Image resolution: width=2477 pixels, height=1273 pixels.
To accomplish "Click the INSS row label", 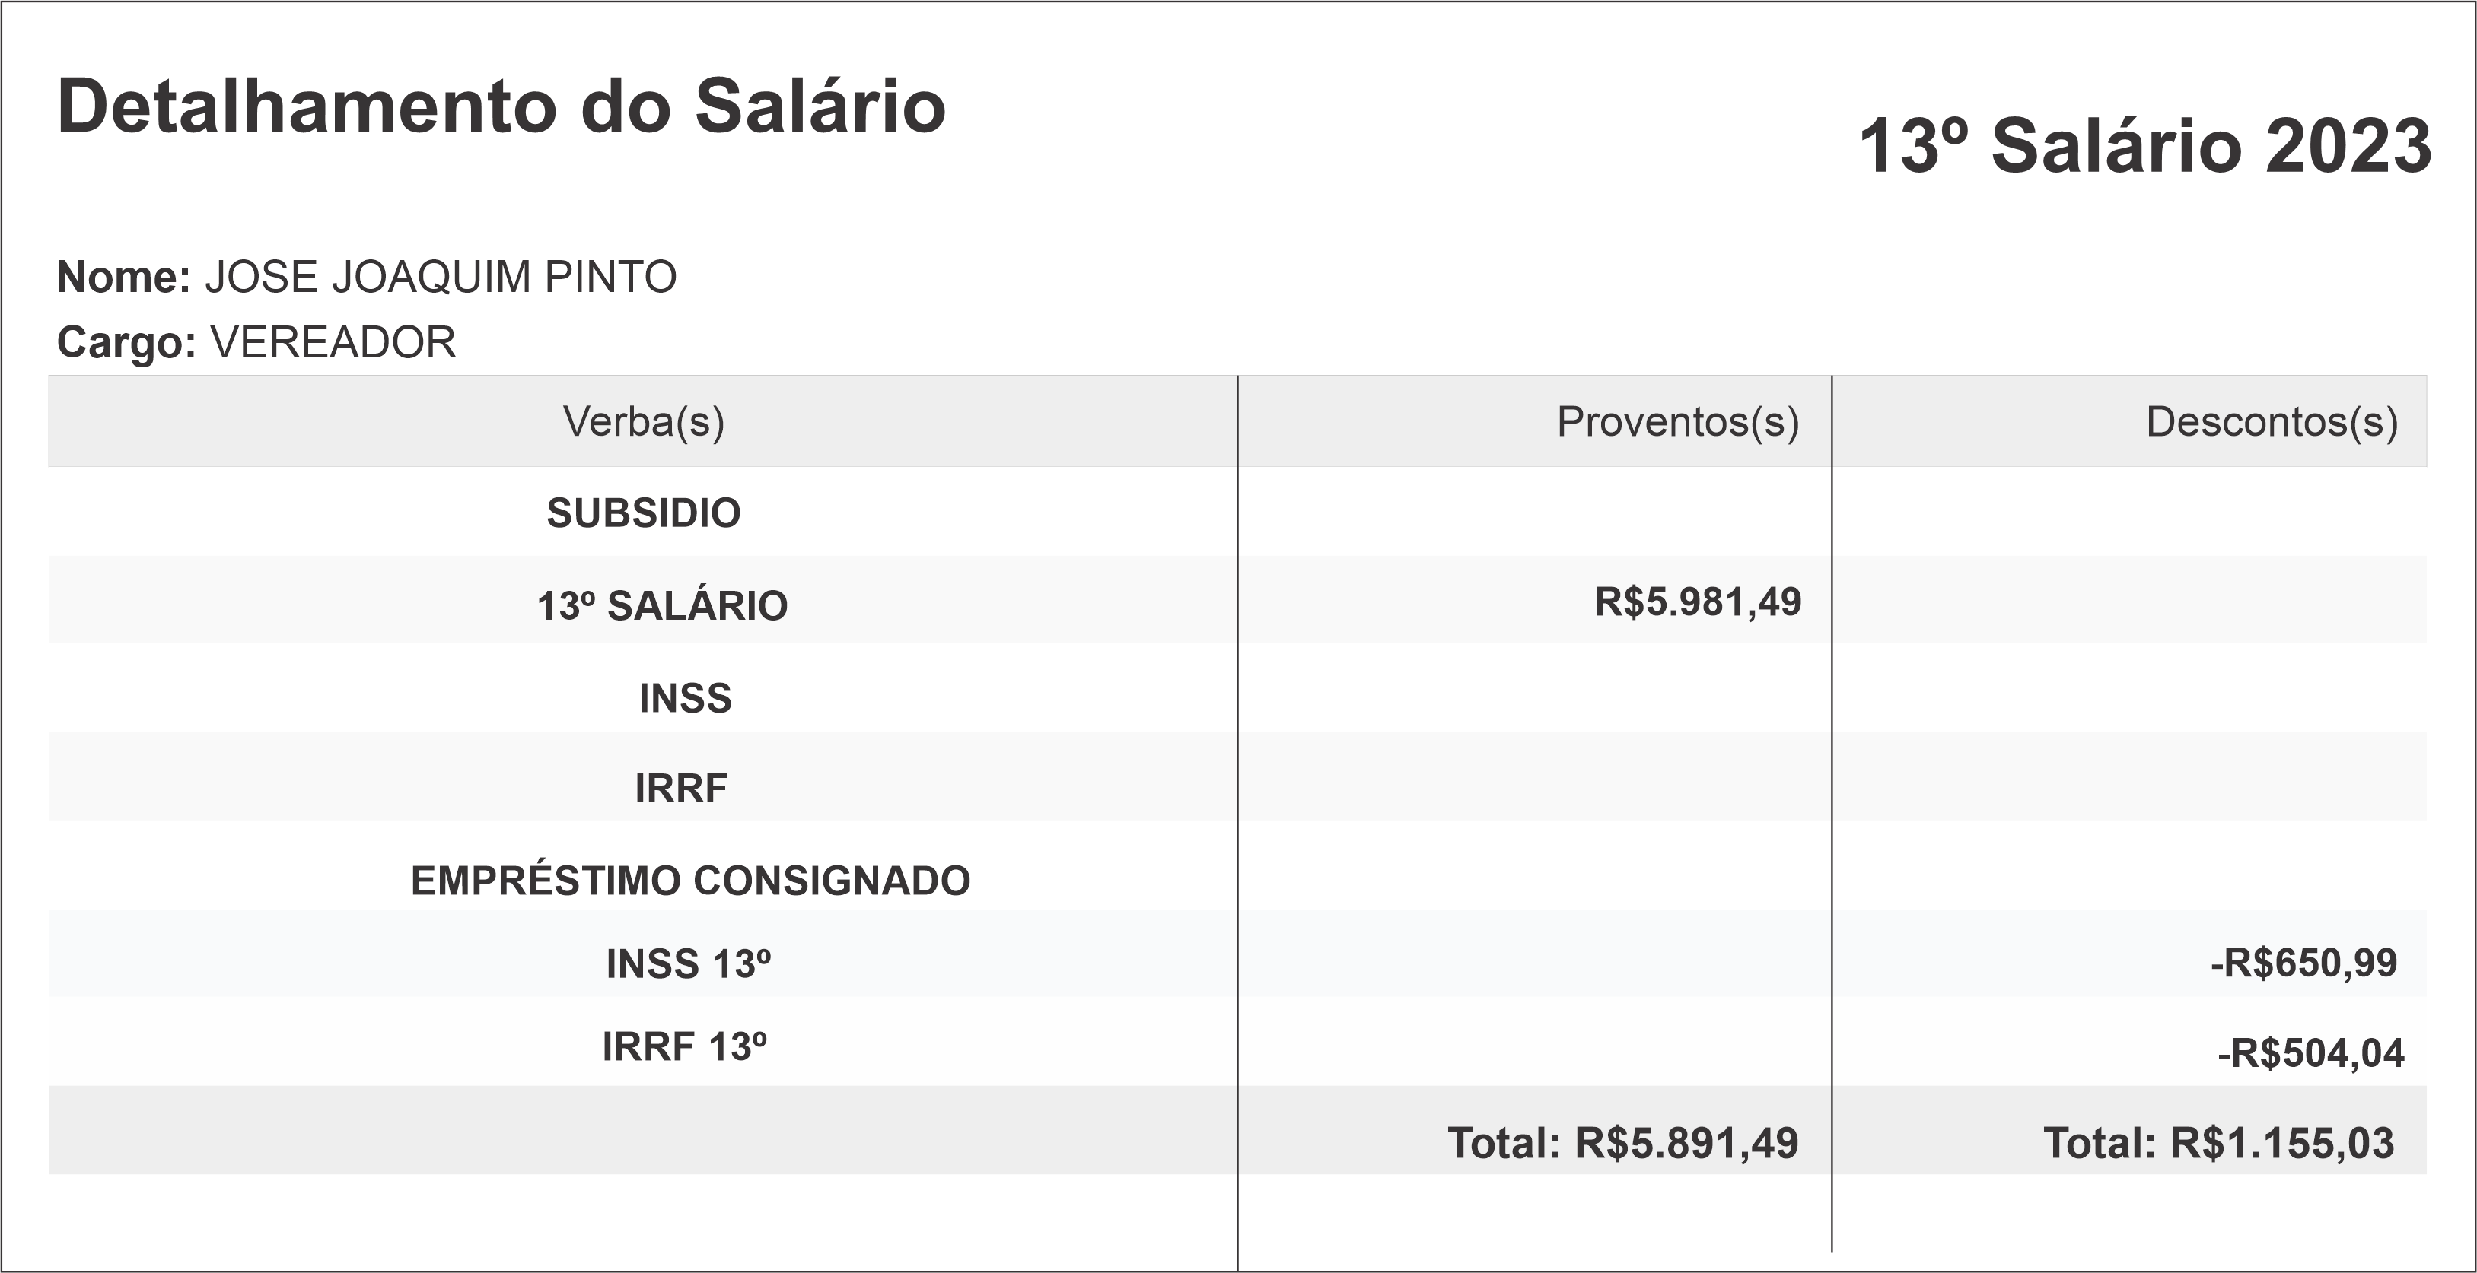I will click(685, 698).
